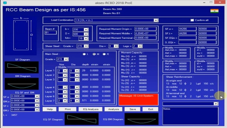227x128 pixels.
Task: Expand the Load Combination dropdown
Action: pyautogui.click(x=156, y=20)
